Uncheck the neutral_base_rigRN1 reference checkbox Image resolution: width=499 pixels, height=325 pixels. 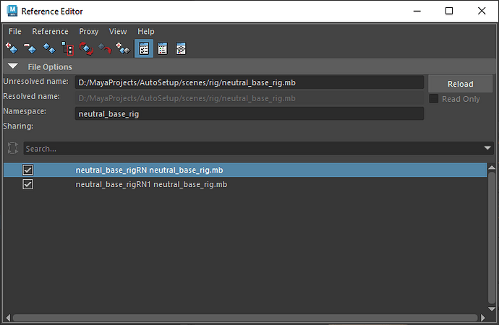pyautogui.click(x=27, y=184)
